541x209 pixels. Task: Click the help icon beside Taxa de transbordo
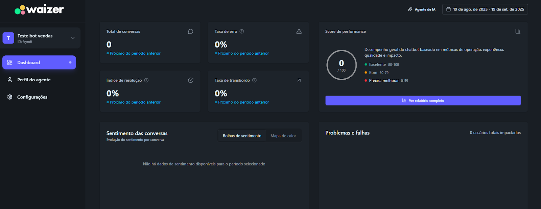tap(255, 80)
